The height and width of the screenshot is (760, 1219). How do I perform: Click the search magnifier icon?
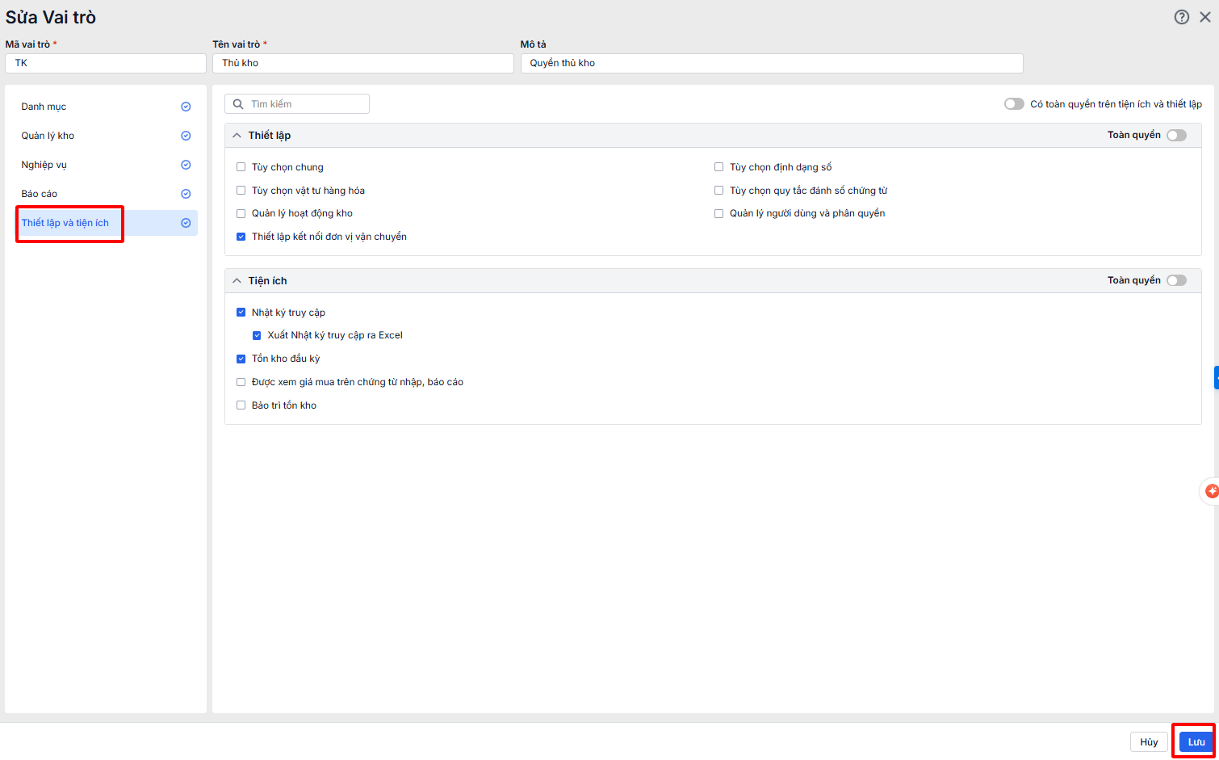[238, 104]
